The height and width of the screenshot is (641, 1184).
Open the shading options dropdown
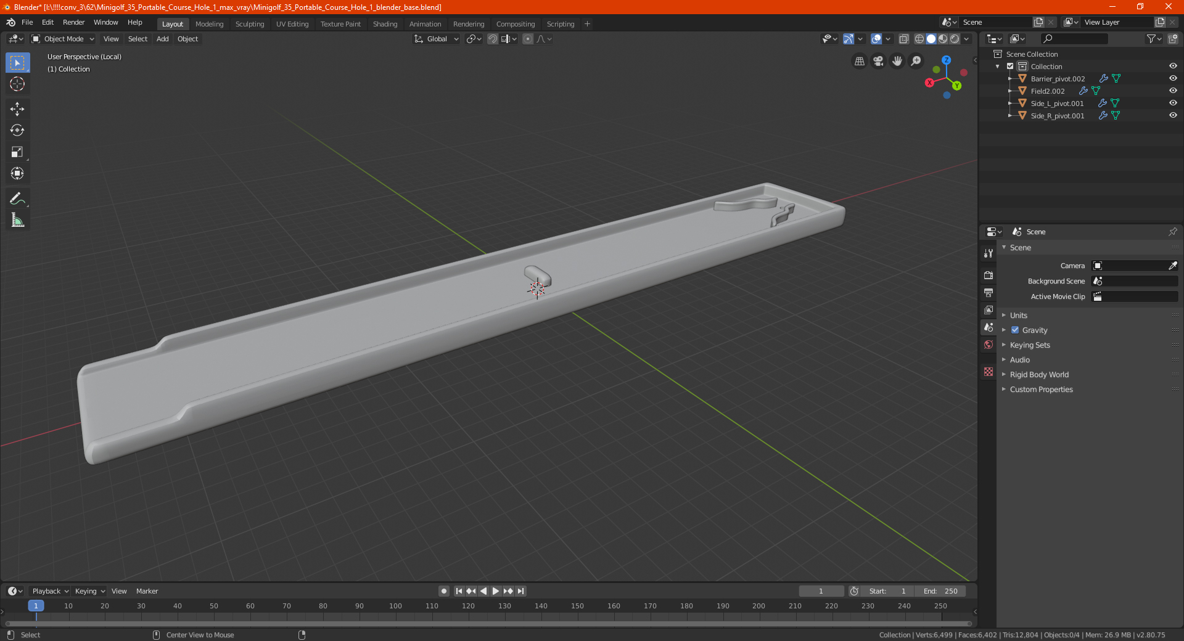coord(966,39)
